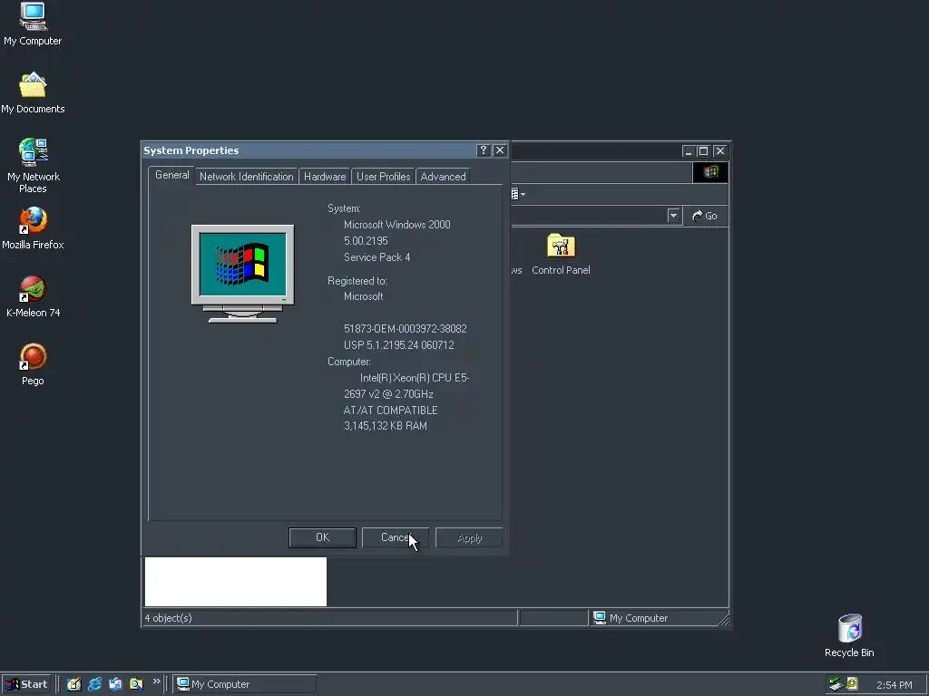Close the My Computer Explorer window
This screenshot has height=696, width=929.
pyautogui.click(x=719, y=151)
